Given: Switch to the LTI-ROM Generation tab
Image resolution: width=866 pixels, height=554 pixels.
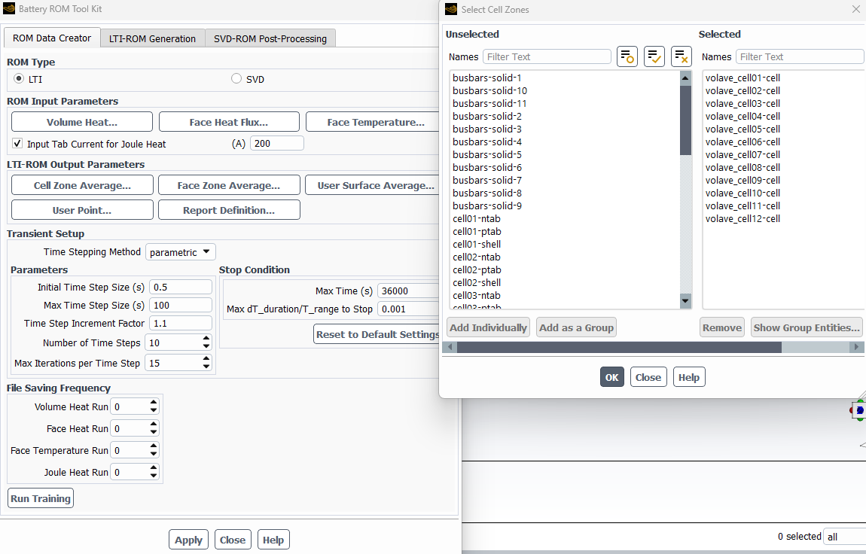Looking at the screenshot, I should (152, 39).
